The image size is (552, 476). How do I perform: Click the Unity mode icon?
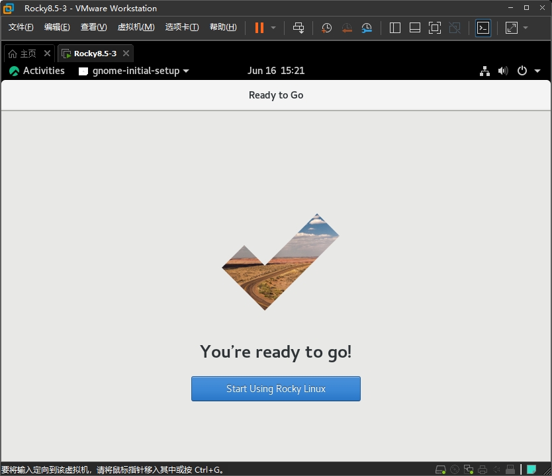[x=455, y=27]
